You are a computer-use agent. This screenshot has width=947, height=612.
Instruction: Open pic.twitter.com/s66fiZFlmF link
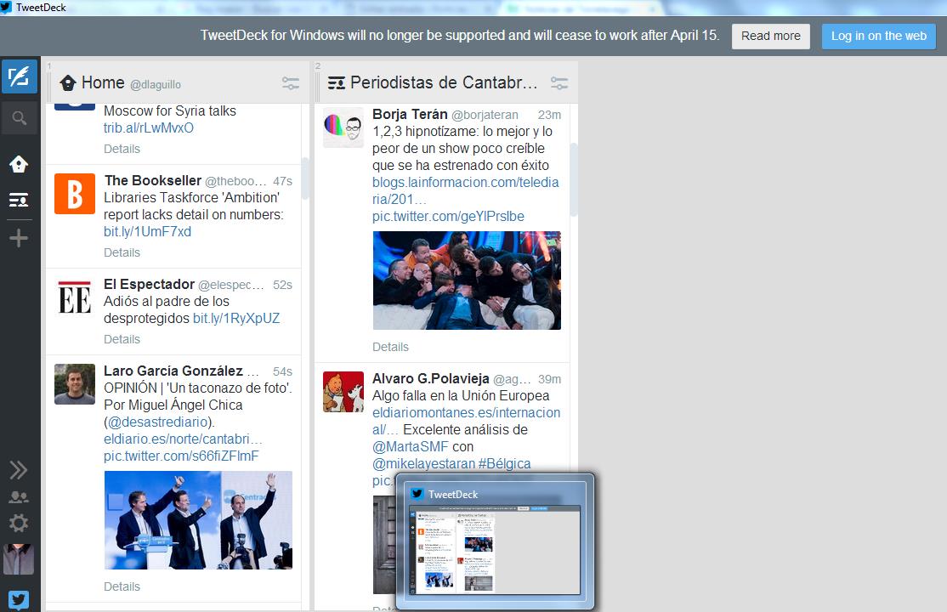181,456
